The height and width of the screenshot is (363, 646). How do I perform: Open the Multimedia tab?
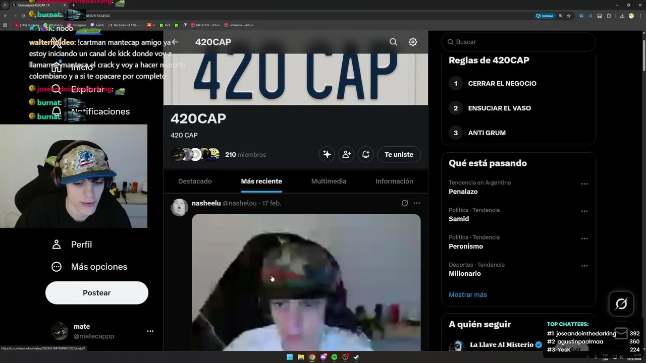click(329, 181)
